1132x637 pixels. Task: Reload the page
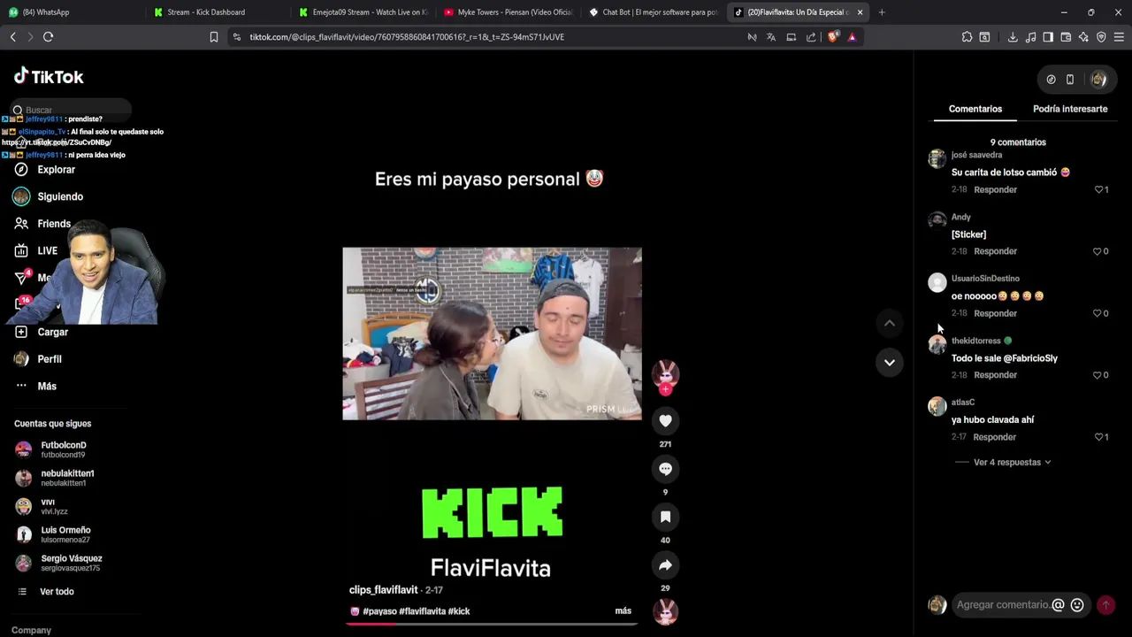tap(48, 37)
